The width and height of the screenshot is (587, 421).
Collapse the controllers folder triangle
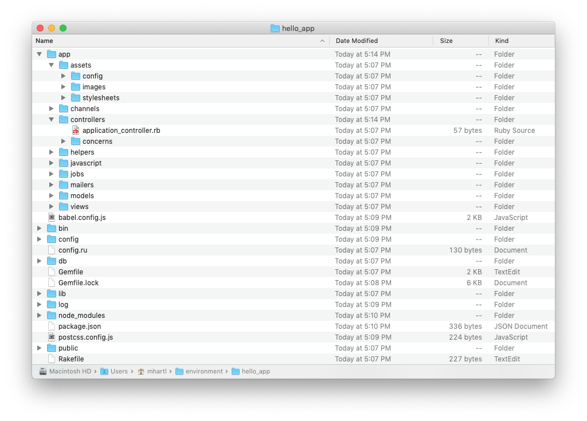pyautogui.click(x=51, y=119)
